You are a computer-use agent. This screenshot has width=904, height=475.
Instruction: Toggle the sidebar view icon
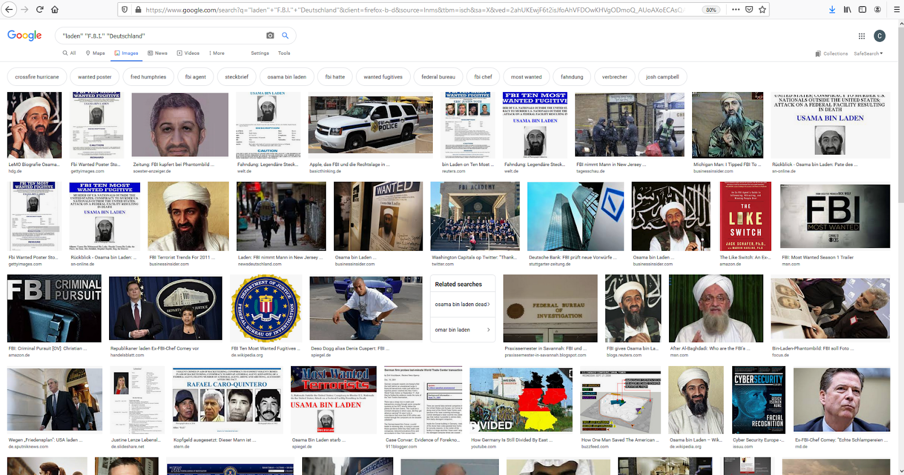click(x=862, y=10)
